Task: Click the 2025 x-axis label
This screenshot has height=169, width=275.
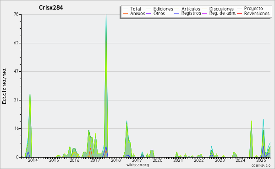Action: pyautogui.click(x=261, y=160)
